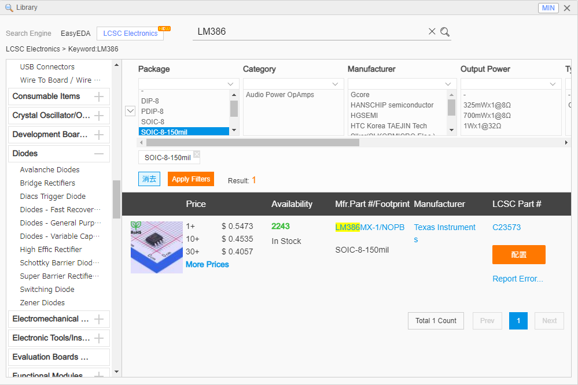This screenshot has height=385, width=578.
Task: Open the More Prices link
Action: tap(207, 265)
